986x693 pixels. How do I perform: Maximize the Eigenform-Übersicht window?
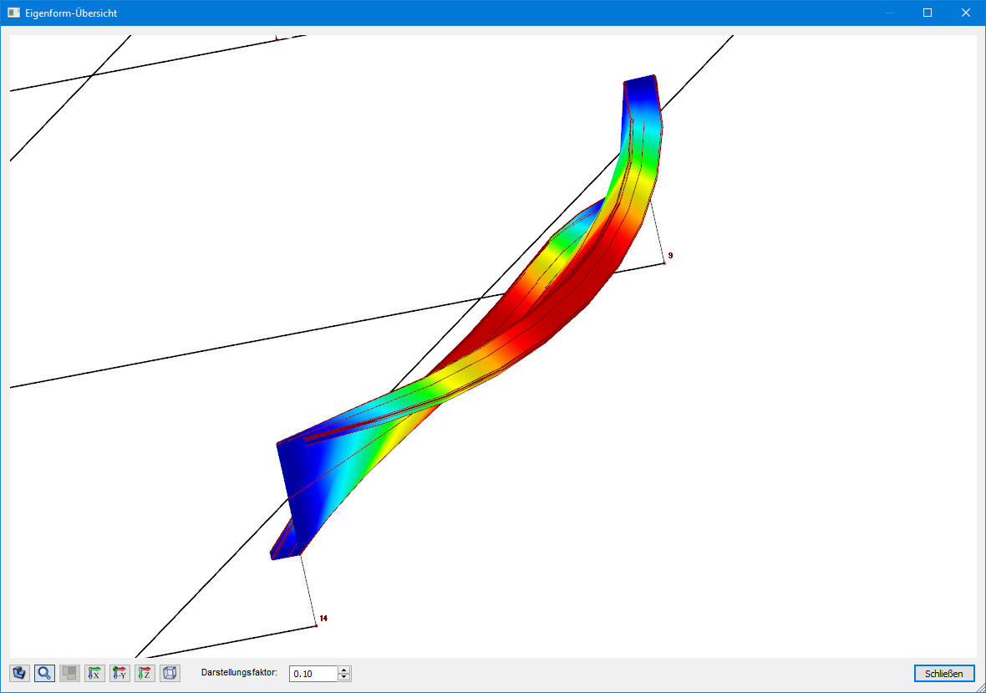point(928,12)
